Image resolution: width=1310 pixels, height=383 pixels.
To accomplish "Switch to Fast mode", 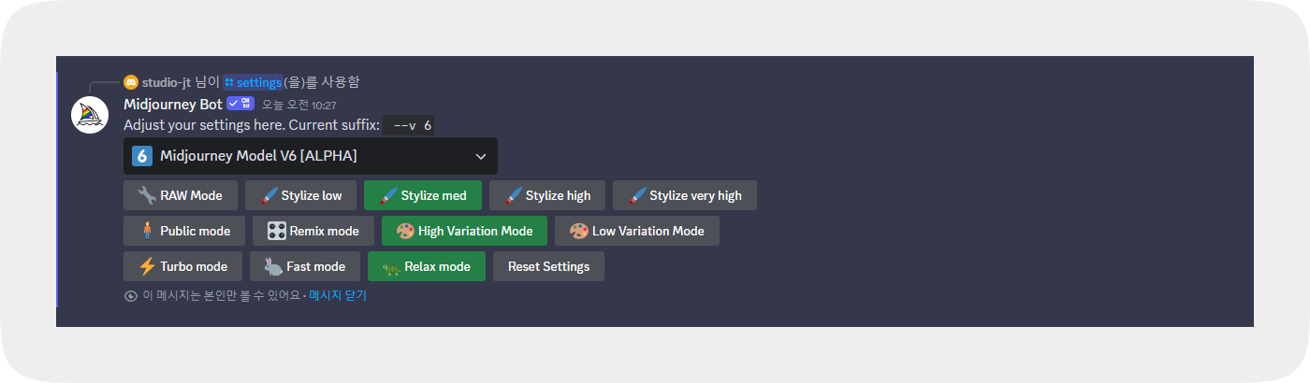I will (305, 266).
